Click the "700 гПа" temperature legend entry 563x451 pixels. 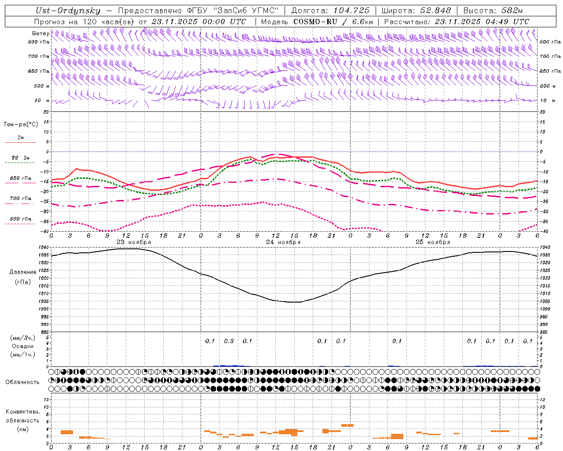point(20,199)
